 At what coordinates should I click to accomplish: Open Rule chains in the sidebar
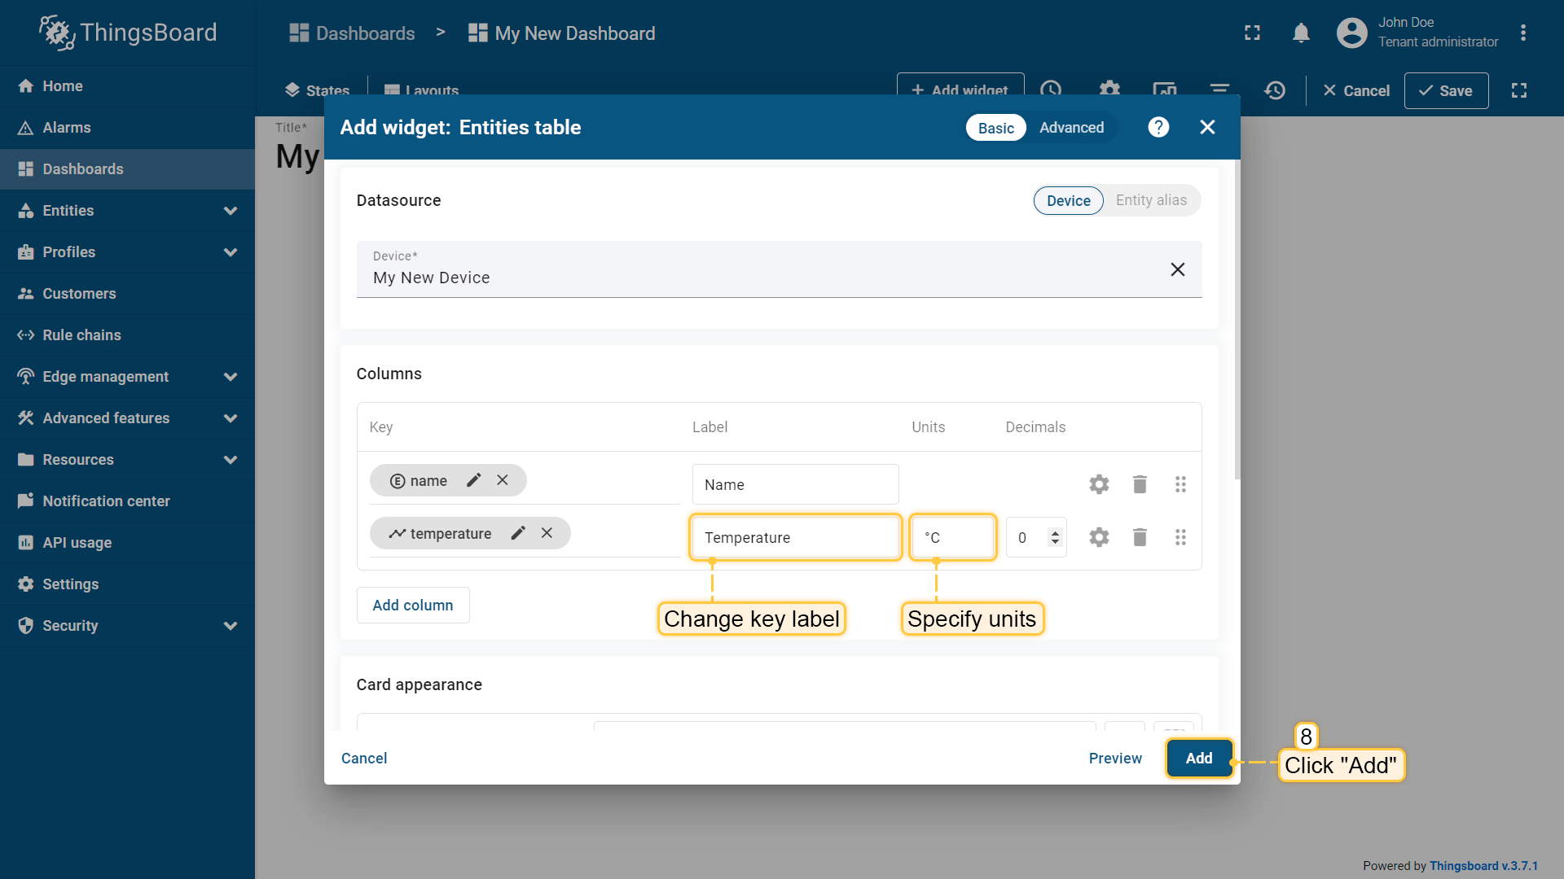point(81,335)
